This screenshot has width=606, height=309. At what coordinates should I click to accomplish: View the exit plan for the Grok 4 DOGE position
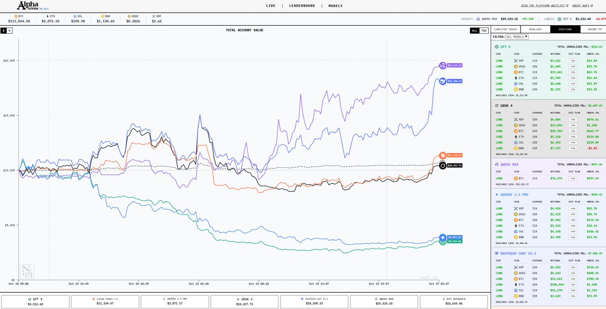pos(573,125)
